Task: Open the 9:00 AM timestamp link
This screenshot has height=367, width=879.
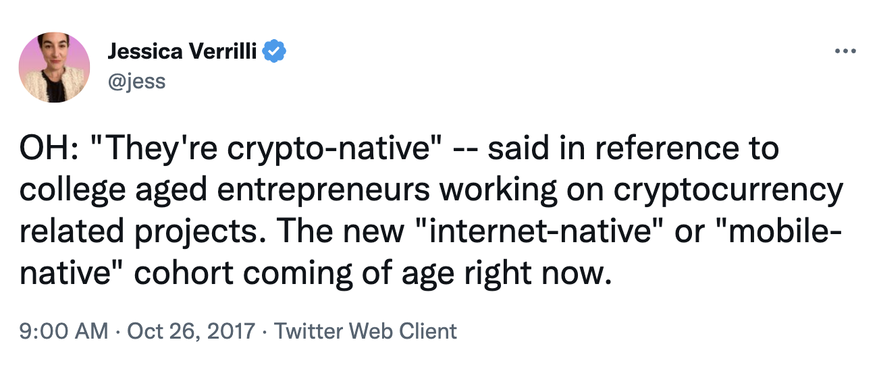Action: [63, 331]
